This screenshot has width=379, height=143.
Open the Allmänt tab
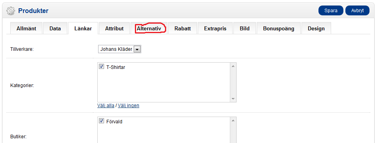point(27,28)
